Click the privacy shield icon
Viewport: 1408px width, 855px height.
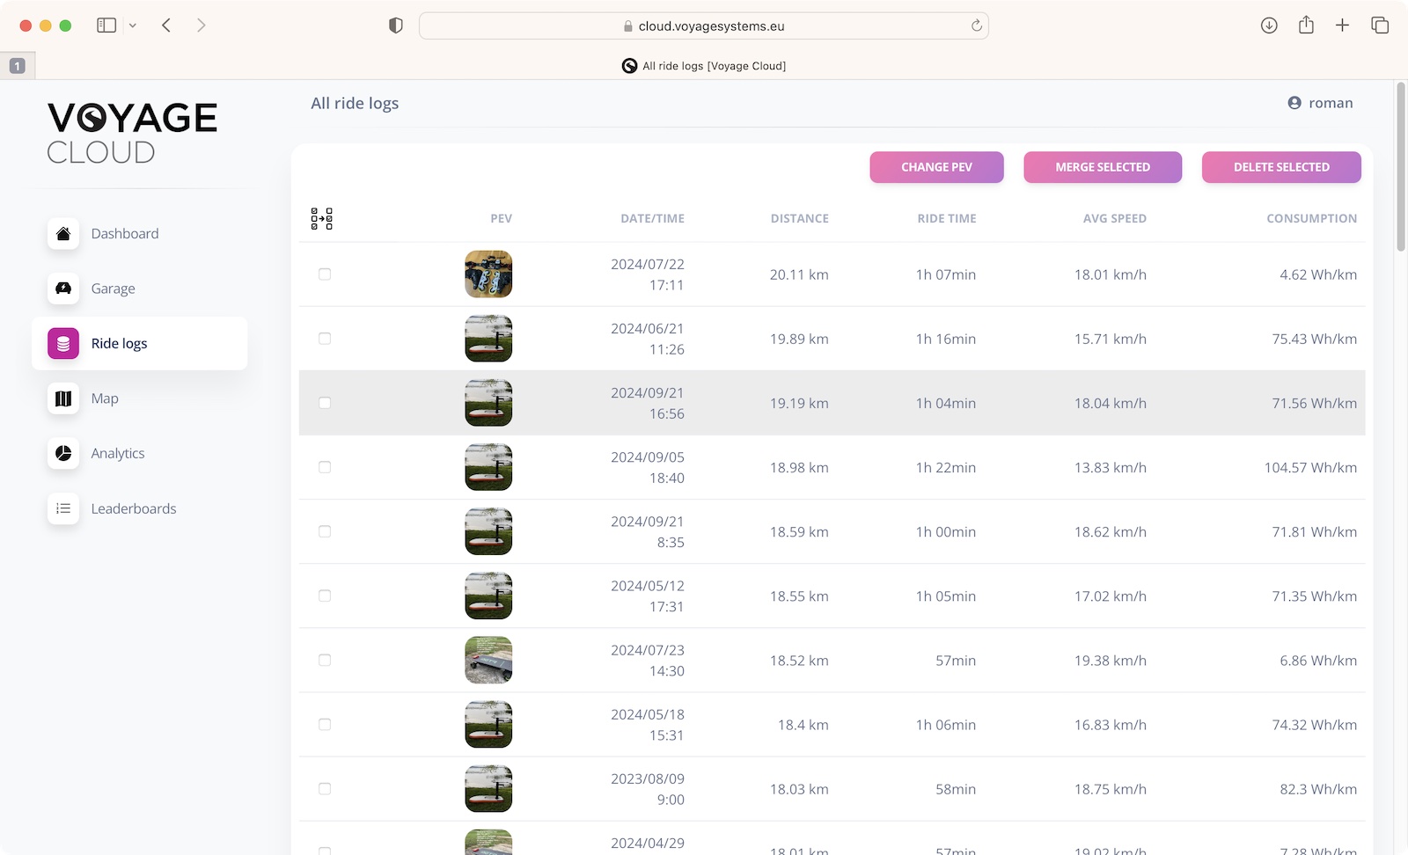click(x=396, y=26)
